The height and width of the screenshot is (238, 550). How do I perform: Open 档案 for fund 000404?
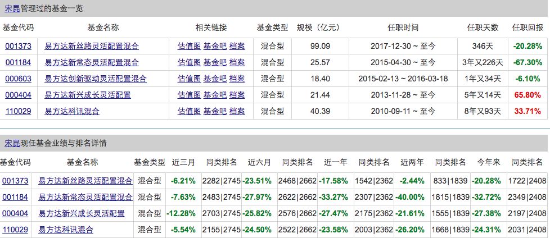237,95
